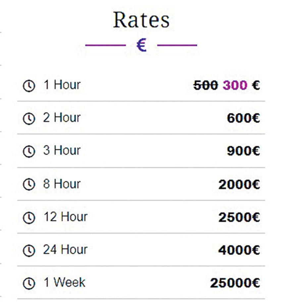This screenshot has height=307, width=298.
Task: Click the clock icon beside 24 Hour
Action: coord(29,250)
